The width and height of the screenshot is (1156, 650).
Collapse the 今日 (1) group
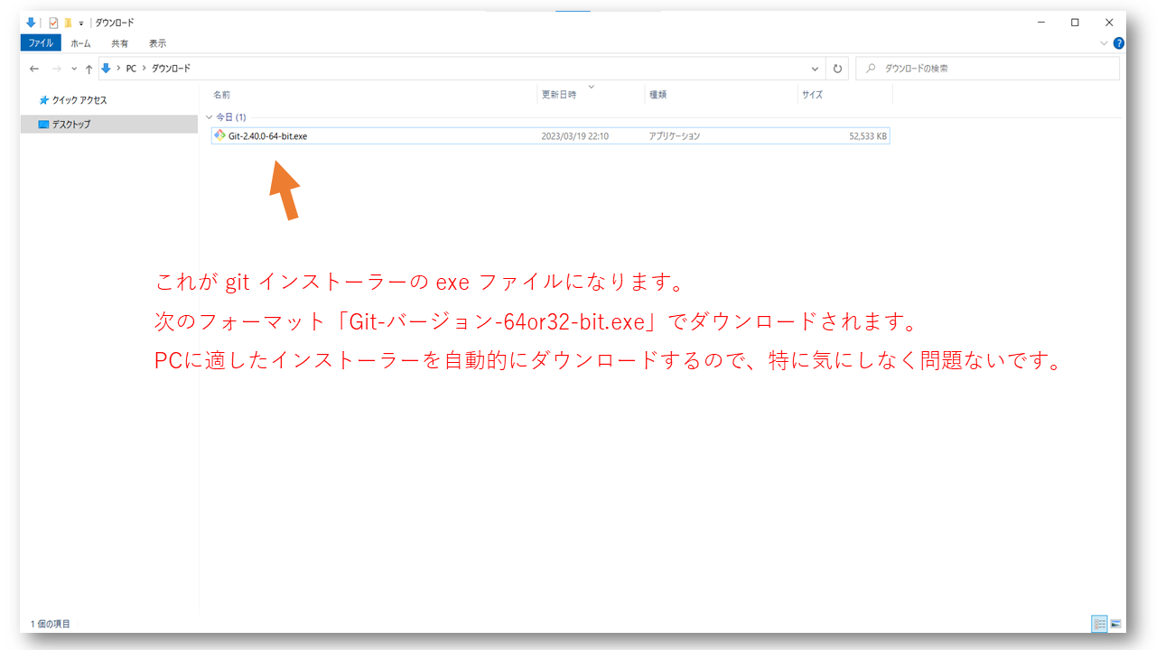pos(210,117)
